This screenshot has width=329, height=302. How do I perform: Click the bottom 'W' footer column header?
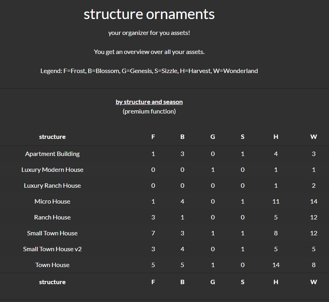point(314,282)
